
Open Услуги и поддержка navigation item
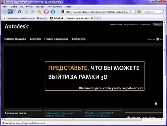(x=57, y=39)
